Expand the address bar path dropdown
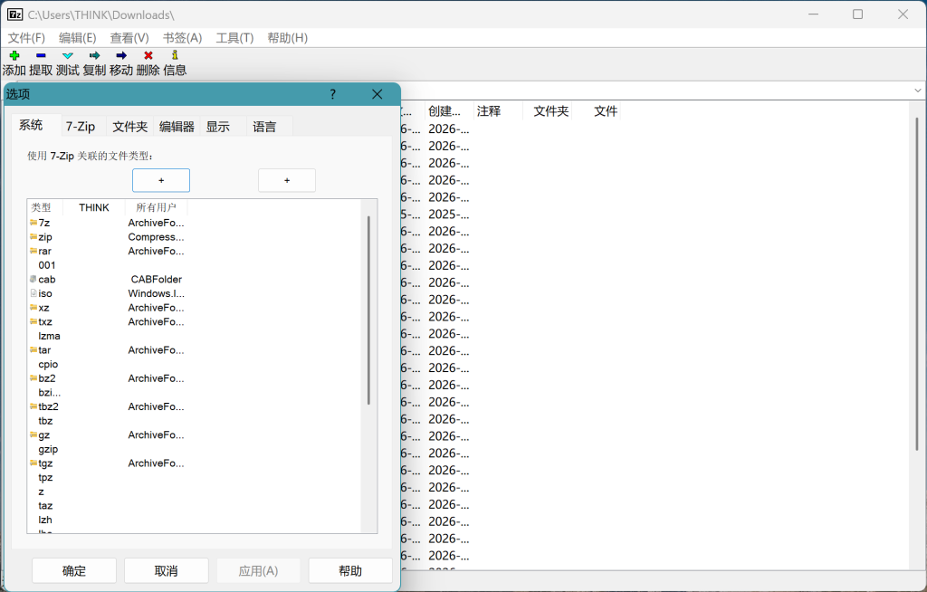This screenshot has width=927, height=592. tap(917, 91)
